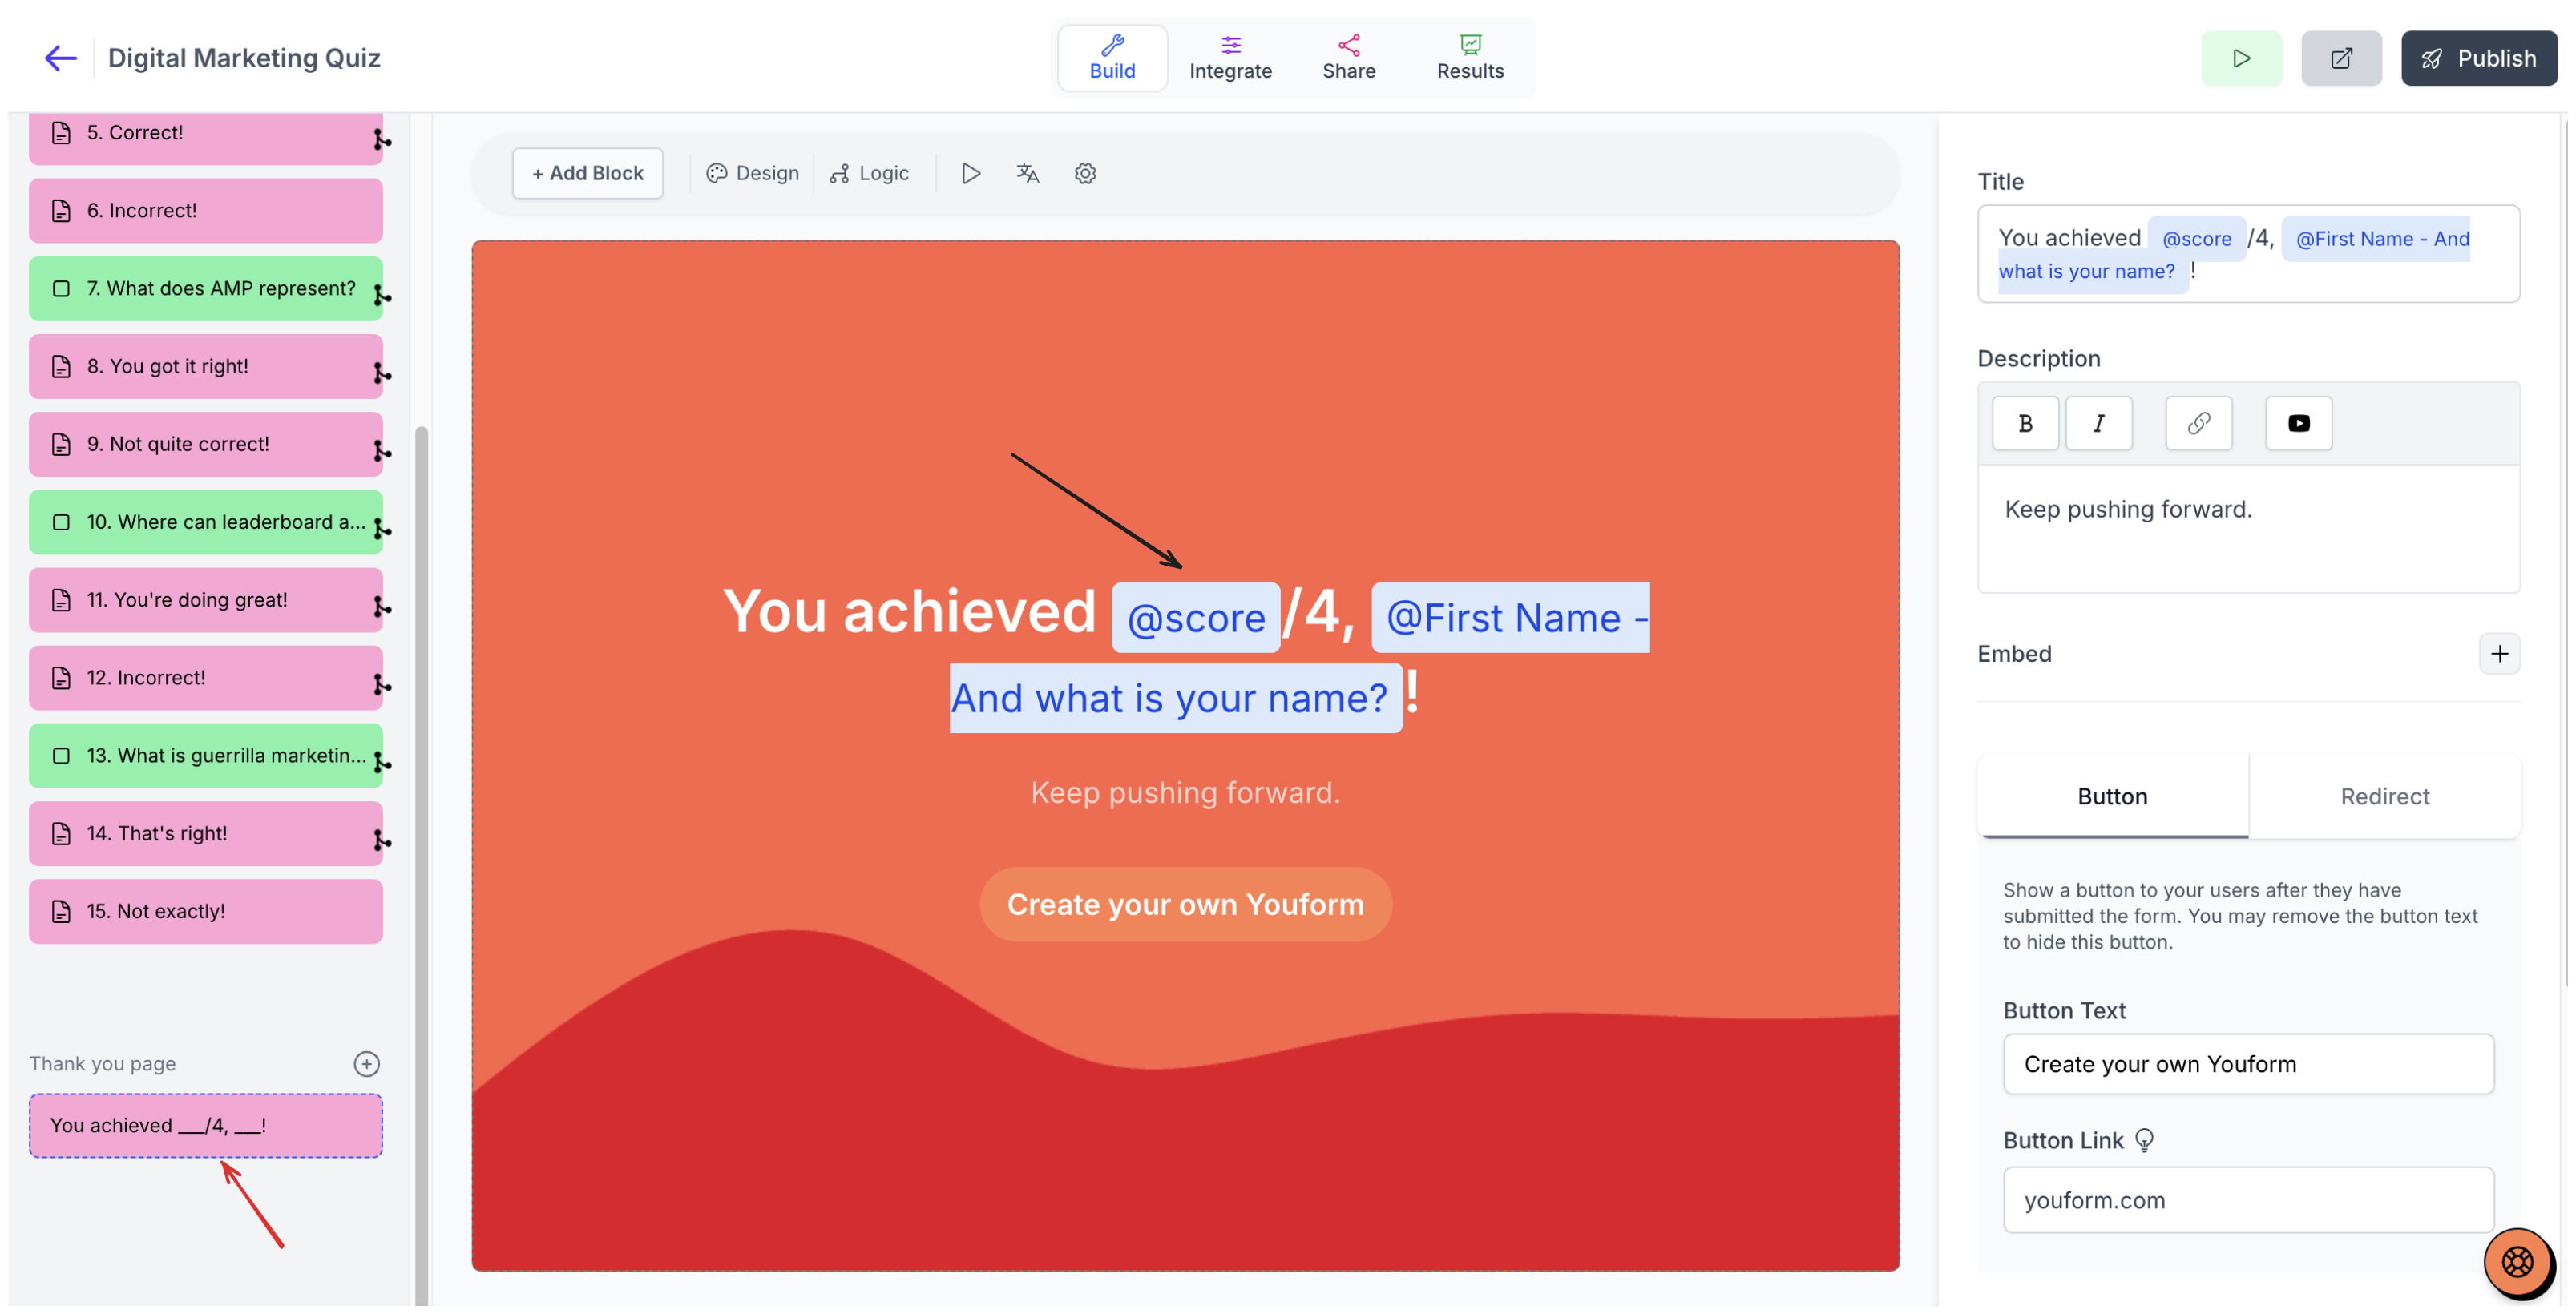Expand the Embed section plus button
Image resolution: width=2576 pixels, height=1314 pixels.
[2498, 654]
